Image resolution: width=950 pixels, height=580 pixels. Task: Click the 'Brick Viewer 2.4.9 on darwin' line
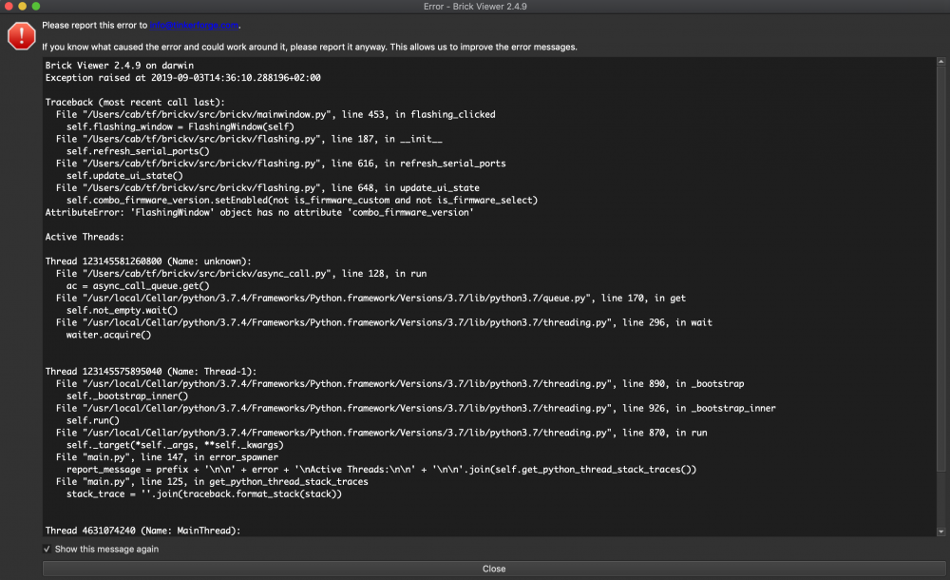point(117,66)
